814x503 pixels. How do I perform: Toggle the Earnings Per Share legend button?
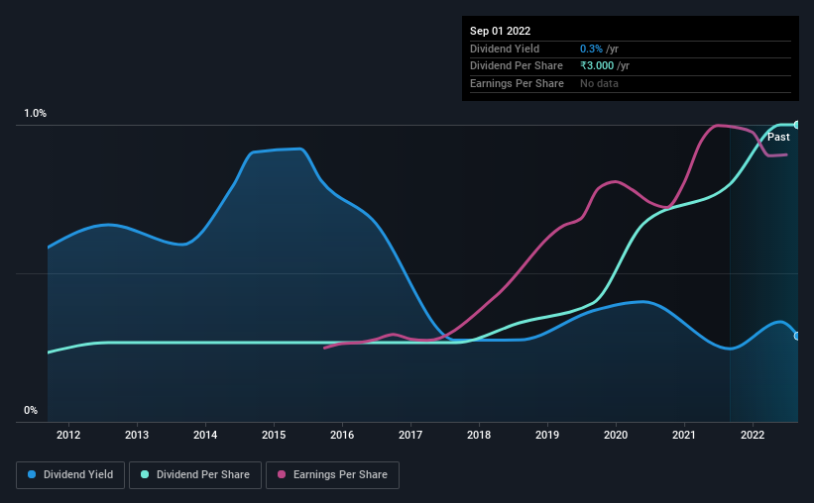[332, 475]
